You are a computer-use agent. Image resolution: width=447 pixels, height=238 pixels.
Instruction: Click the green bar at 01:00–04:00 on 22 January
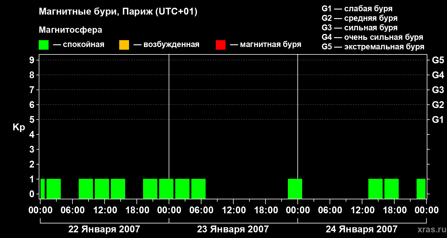coord(54,189)
